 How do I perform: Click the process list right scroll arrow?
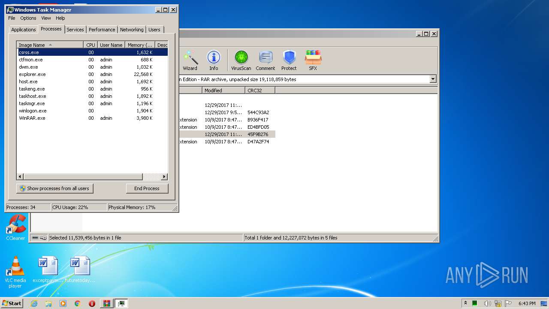[164, 177]
